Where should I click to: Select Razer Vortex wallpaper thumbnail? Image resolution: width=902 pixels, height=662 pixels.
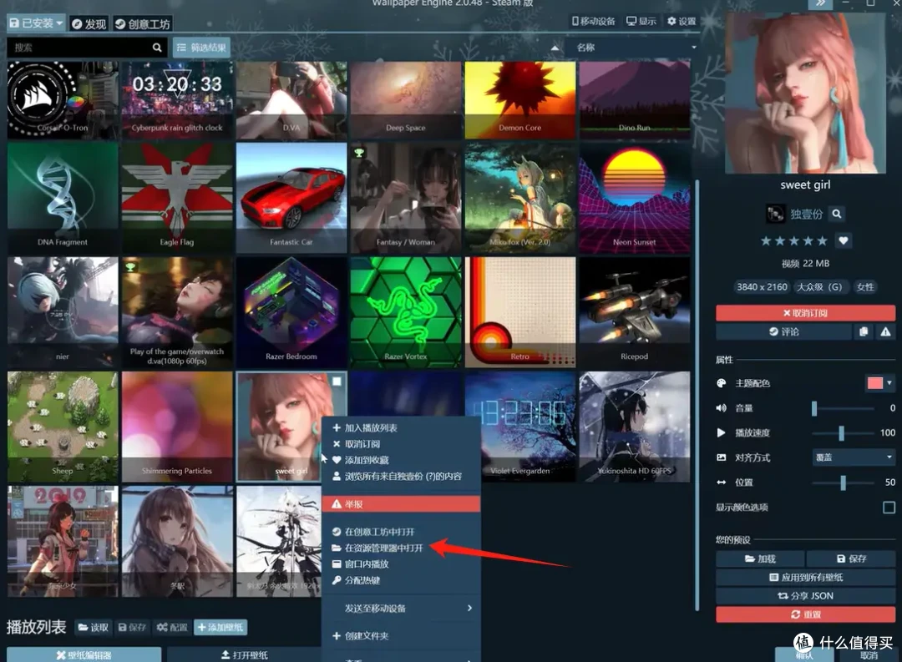point(406,311)
